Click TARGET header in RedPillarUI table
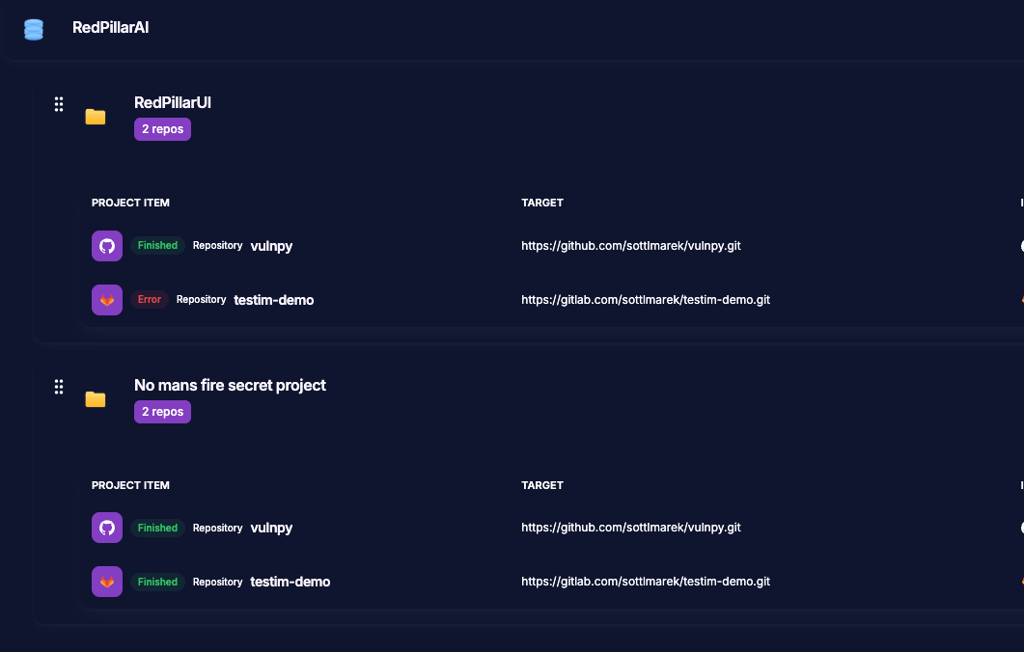This screenshot has width=1024, height=652. pyautogui.click(x=542, y=203)
